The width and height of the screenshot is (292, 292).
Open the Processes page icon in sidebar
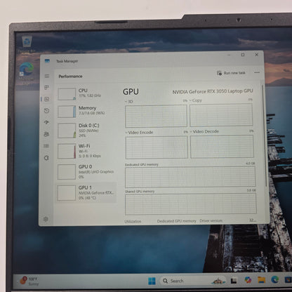tap(47, 88)
